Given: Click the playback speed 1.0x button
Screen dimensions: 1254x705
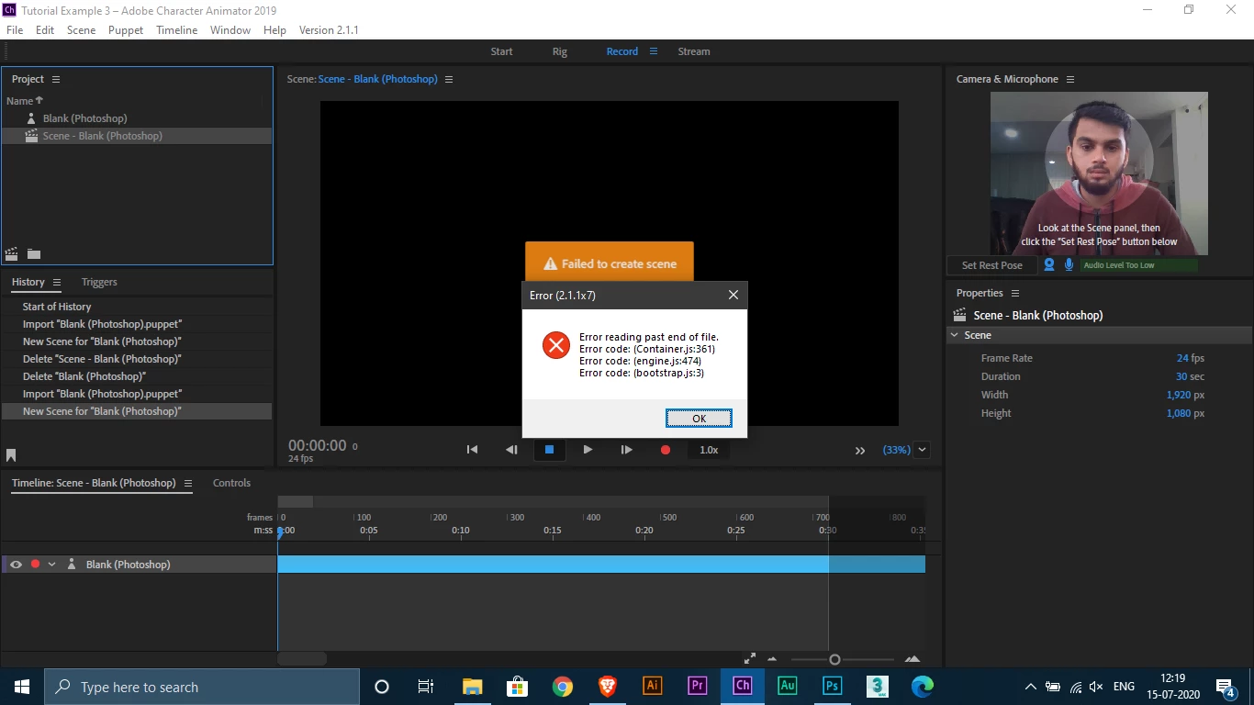Looking at the screenshot, I should click(709, 450).
